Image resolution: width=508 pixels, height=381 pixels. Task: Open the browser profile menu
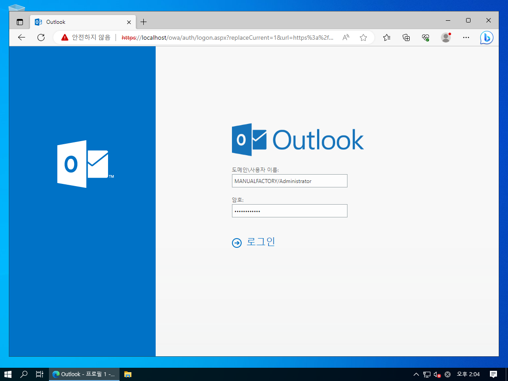pyautogui.click(x=446, y=37)
